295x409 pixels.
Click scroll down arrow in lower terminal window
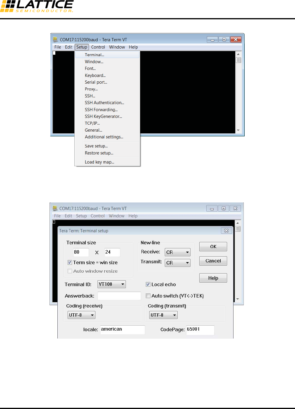238,299
